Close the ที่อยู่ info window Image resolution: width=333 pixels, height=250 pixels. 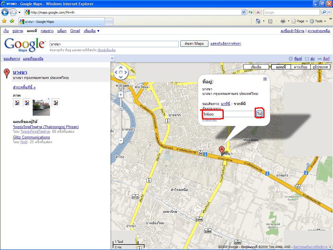coord(265,79)
